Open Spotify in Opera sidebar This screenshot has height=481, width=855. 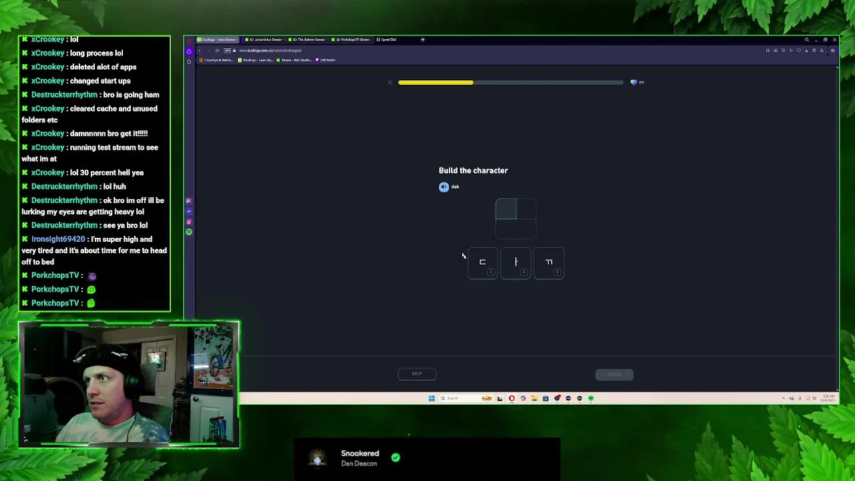coord(189,232)
